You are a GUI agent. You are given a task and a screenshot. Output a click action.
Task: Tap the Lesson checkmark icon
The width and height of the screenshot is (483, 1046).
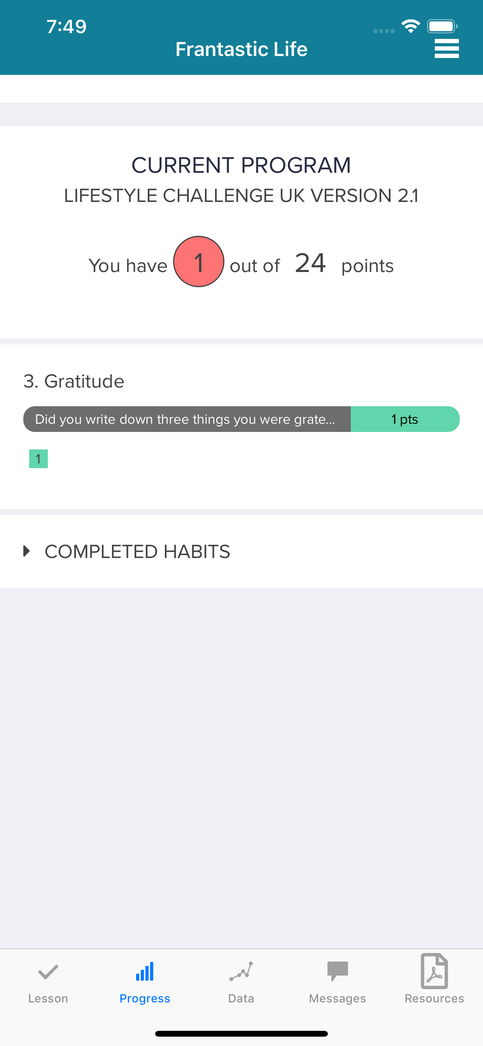tap(48, 972)
